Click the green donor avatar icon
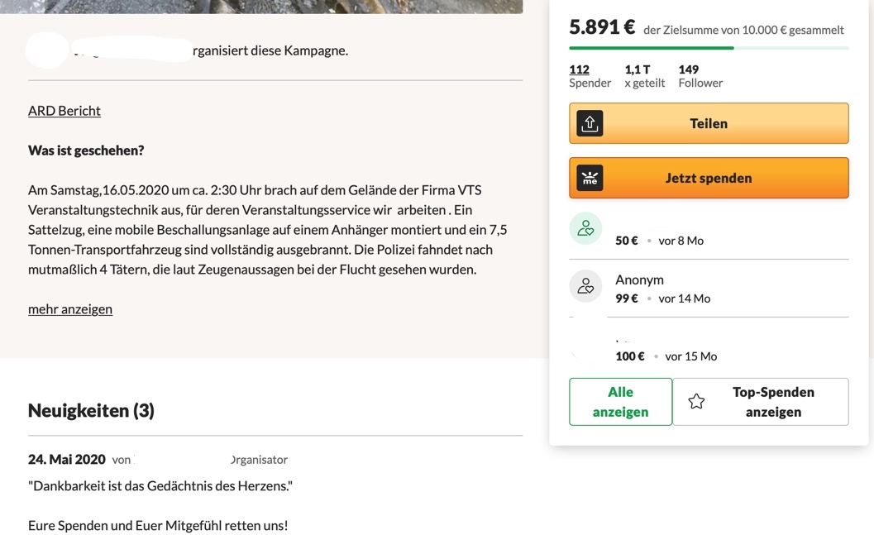 585,229
